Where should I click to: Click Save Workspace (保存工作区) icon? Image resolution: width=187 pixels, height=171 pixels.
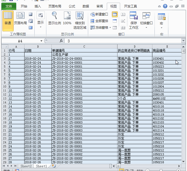[133, 20]
